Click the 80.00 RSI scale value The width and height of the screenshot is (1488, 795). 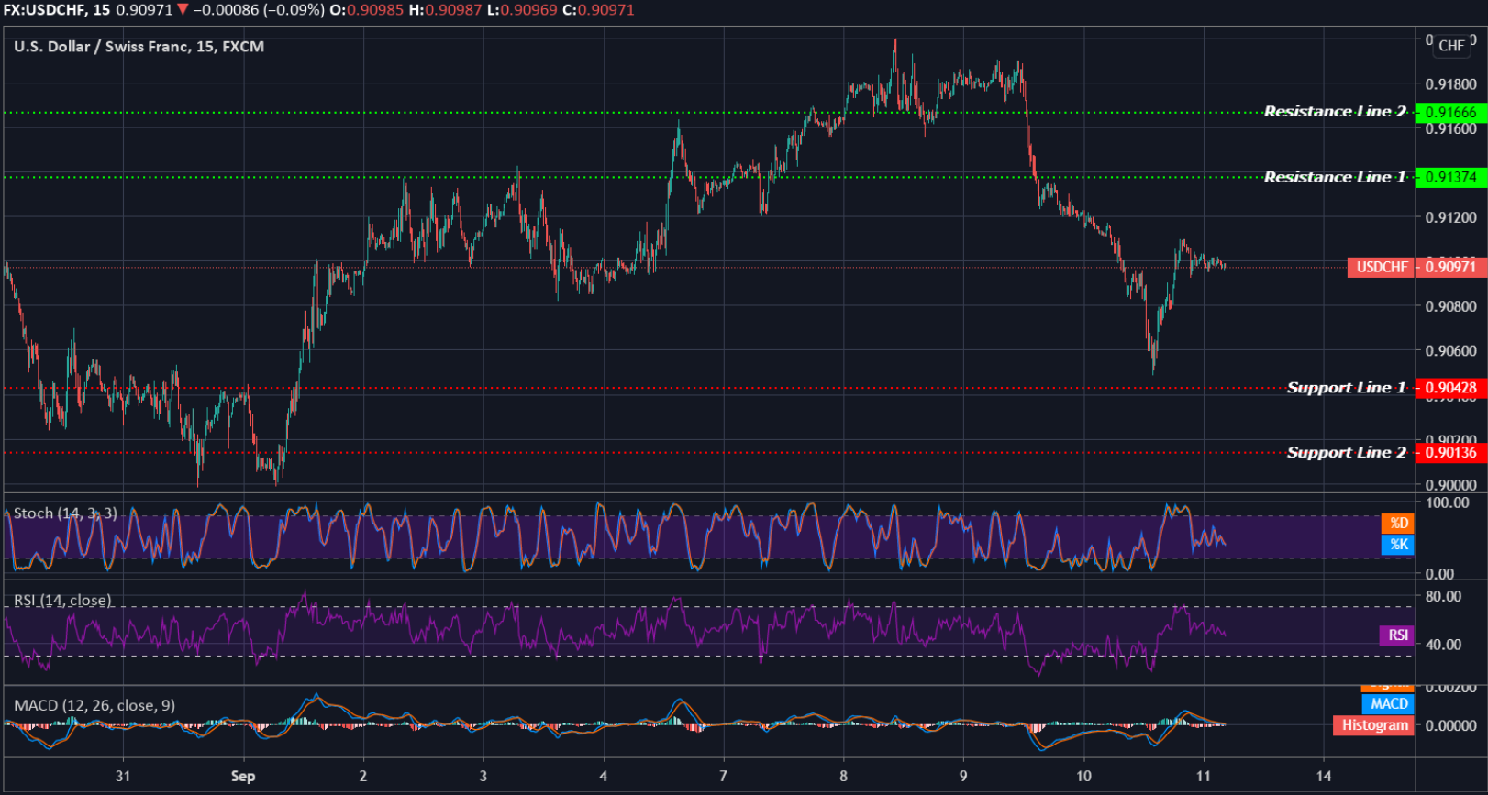(1444, 596)
